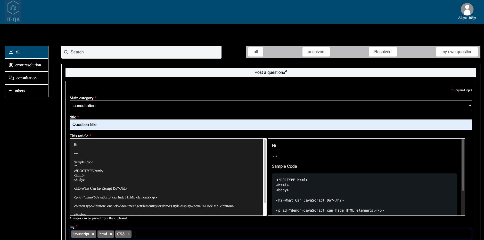
Task: Open the Main category dropdown
Action: pyautogui.click(x=270, y=106)
